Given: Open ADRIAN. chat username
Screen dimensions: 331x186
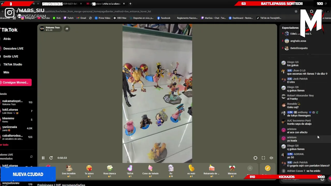Looking at the screenshot, I should (x=299, y=154).
